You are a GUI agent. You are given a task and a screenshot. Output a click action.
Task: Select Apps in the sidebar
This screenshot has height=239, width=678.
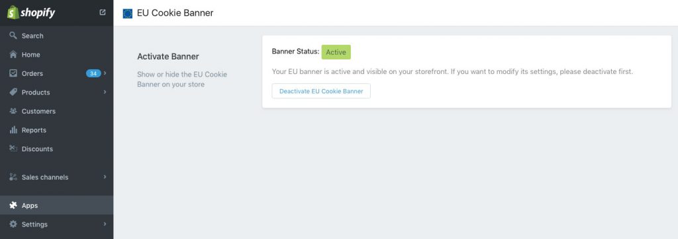click(57, 205)
